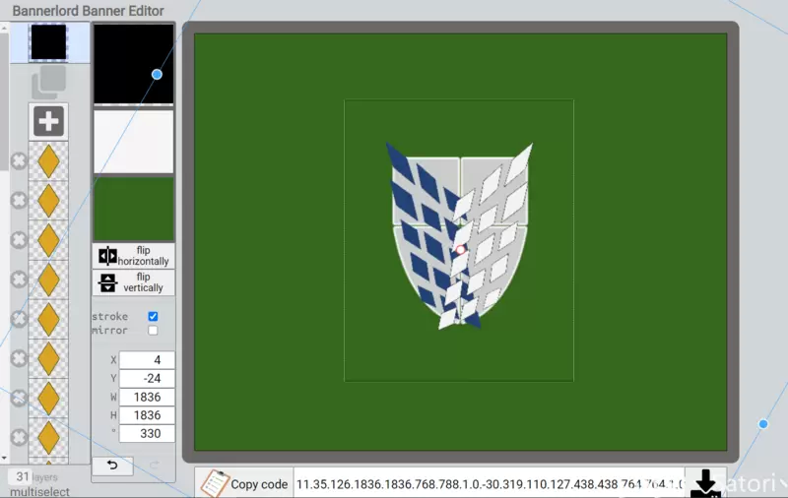
Task: Click the 31 layers count label
Action: [x=33, y=476]
